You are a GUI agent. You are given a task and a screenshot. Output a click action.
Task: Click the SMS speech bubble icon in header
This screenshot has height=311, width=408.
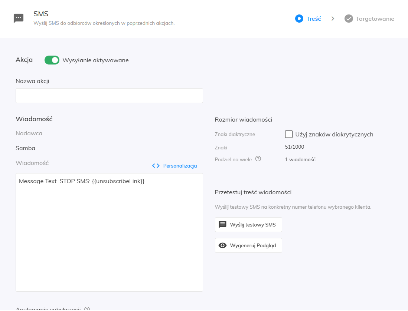pyautogui.click(x=19, y=18)
